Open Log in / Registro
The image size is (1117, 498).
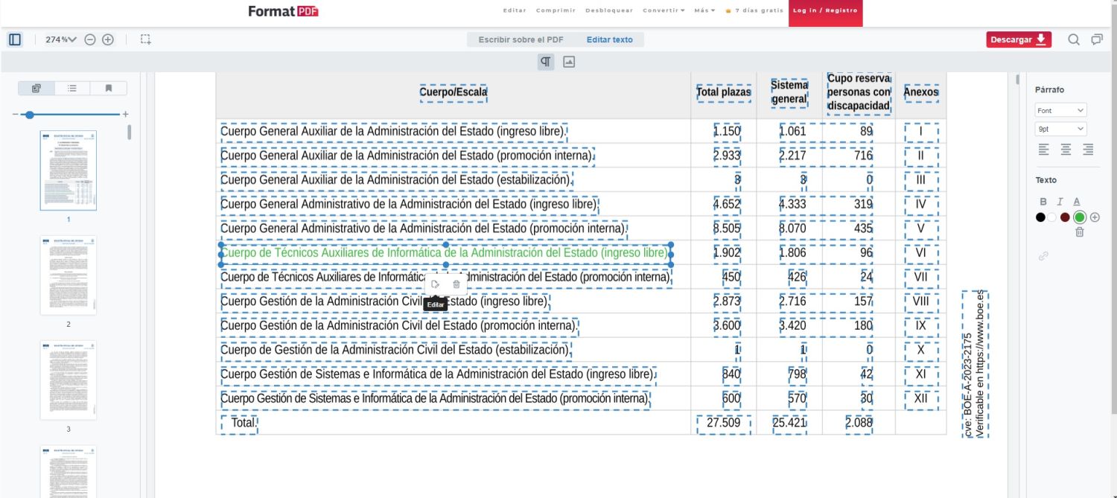click(x=825, y=10)
